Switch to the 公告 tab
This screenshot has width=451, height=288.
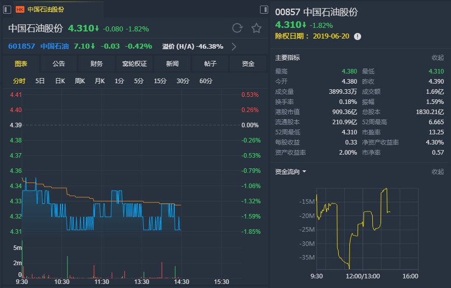click(x=59, y=64)
